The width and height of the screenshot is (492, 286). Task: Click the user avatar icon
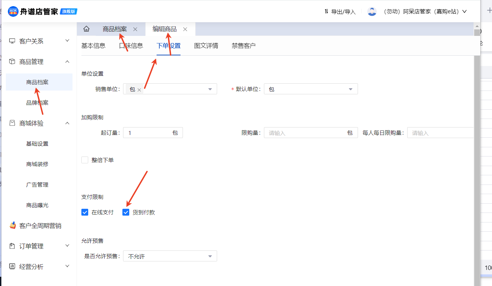(x=372, y=12)
